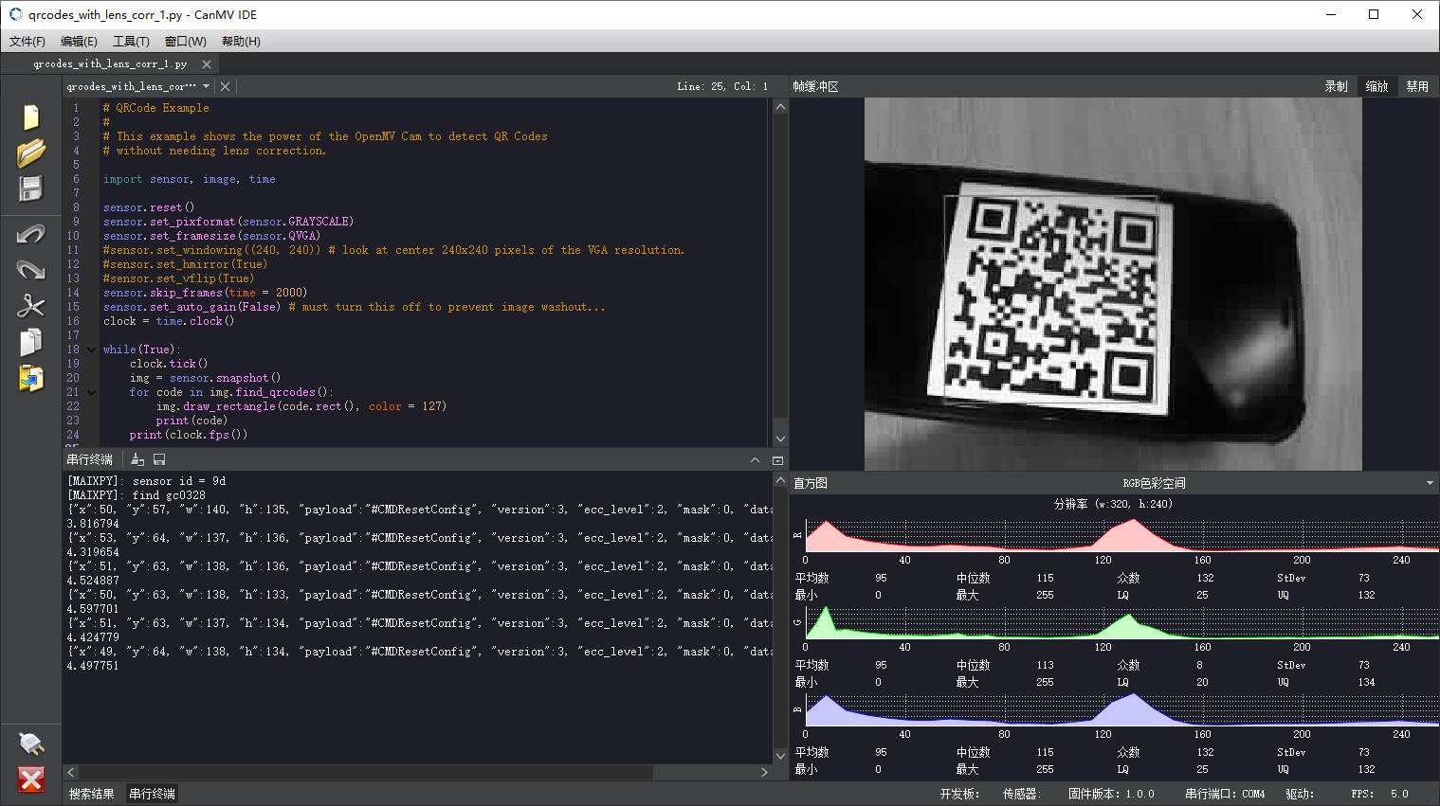1440x806 pixels.
Task: Click the Paste clipboard icon
Action: [x=31, y=378]
